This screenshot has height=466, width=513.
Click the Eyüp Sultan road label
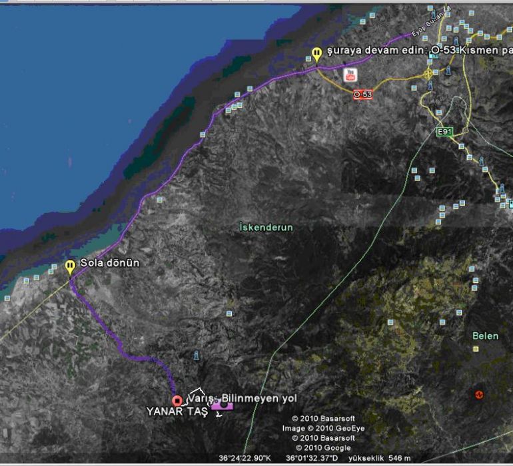click(426, 31)
